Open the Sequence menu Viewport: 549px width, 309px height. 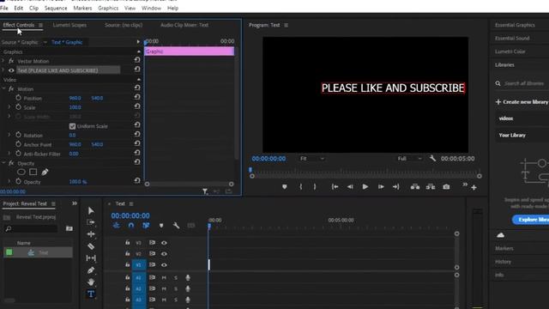pos(56,8)
